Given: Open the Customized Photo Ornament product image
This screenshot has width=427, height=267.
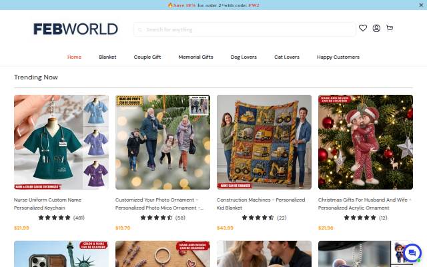Looking at the screenshot, I should point(163,142).
